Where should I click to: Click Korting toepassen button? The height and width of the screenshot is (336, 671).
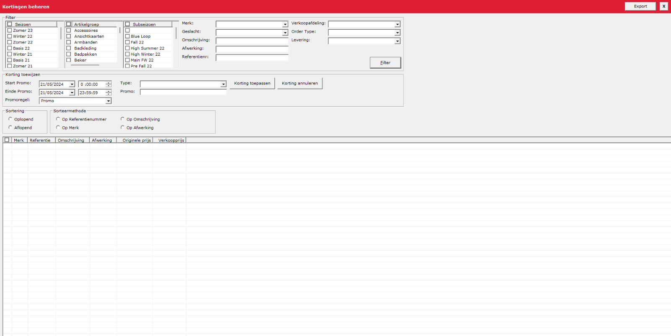pos(252,83)
